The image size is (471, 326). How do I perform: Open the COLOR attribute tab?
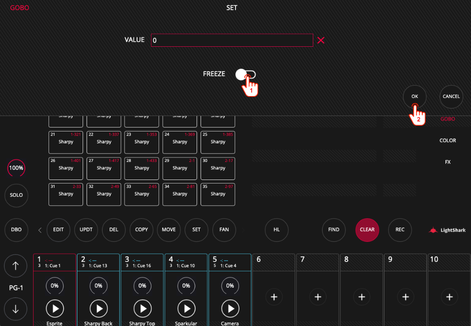point(448,140)
